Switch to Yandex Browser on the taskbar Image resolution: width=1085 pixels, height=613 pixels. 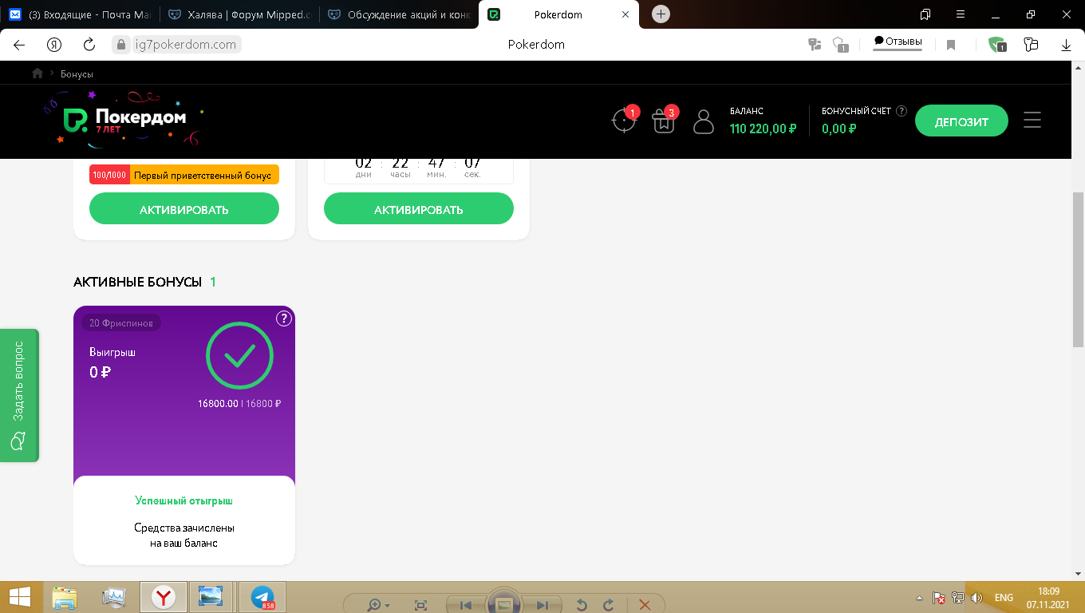coord(164,598)
